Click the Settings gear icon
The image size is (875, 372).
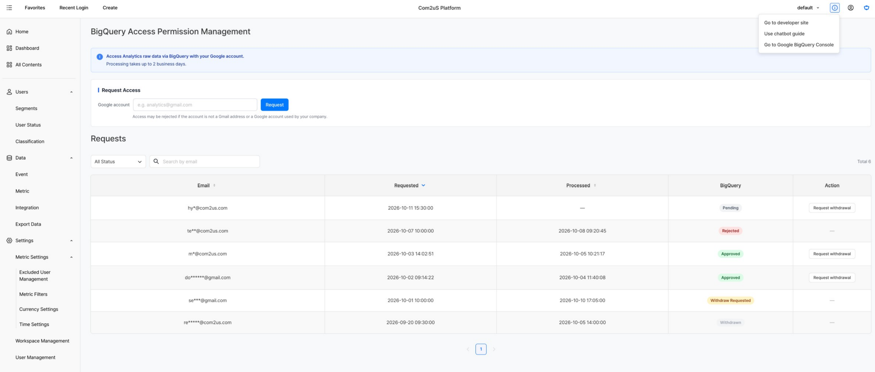(9, 240)
